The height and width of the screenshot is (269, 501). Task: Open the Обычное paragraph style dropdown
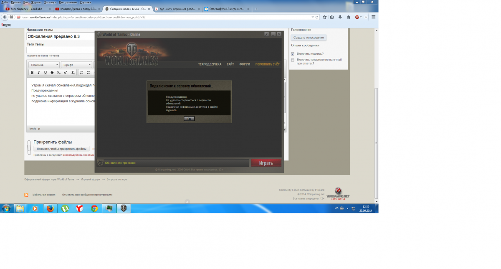(x=44, y=65)
